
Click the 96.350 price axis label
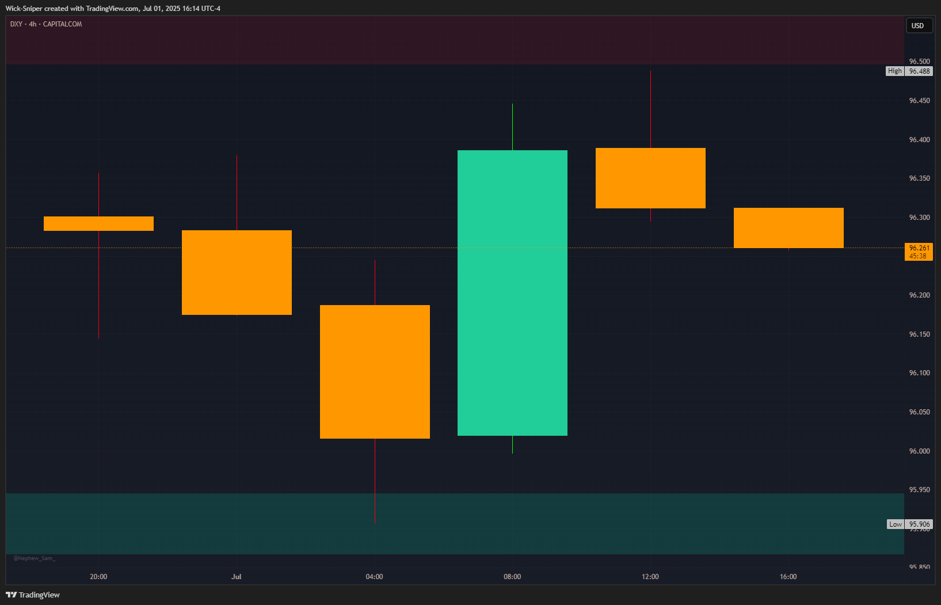[x=919, y=178]
